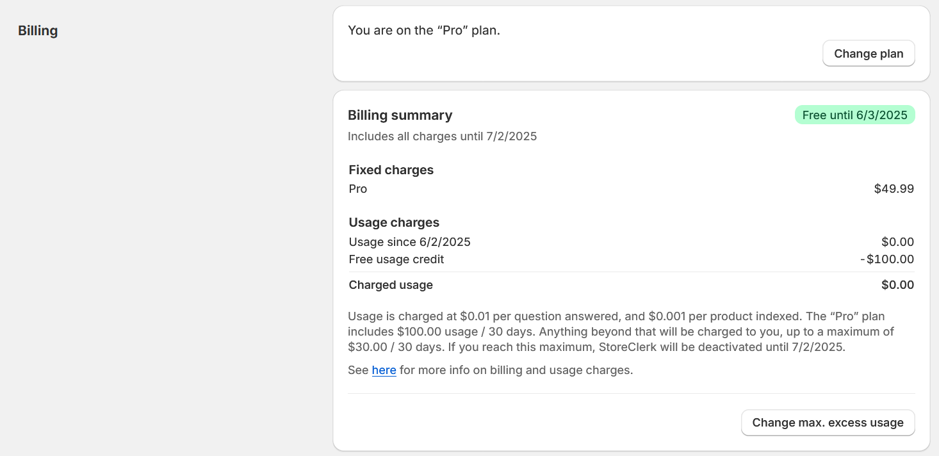This screenshot has height=456, width=939.
Task: Select the Charged usage row
Action: pos(391,285)
